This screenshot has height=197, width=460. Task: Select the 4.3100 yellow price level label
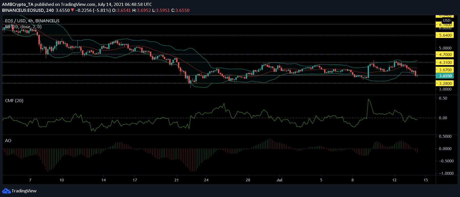[445, 62]
